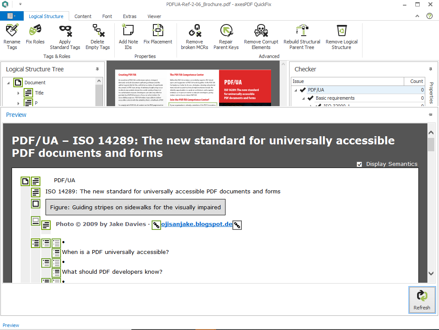Click the Figure tag icon in preview

point(36,204)
